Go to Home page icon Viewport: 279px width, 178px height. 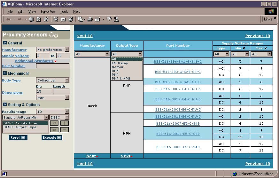click(x=46, y=19)
